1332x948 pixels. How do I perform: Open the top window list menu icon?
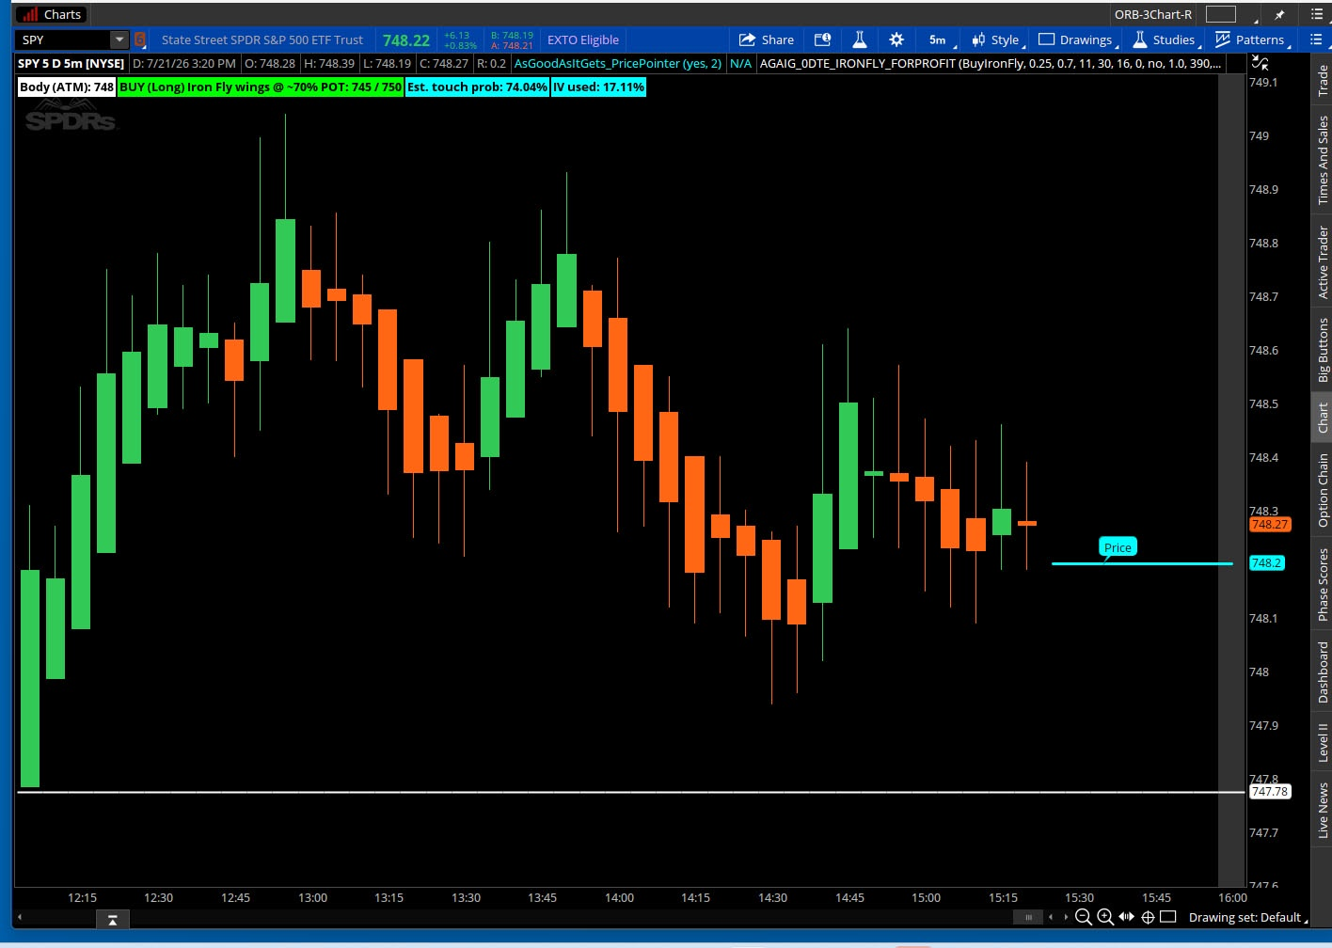click(1316, 14)
